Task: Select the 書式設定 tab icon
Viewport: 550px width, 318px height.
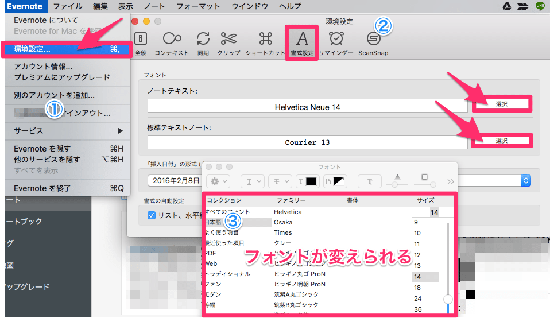Action: click(x=301, y=42)
